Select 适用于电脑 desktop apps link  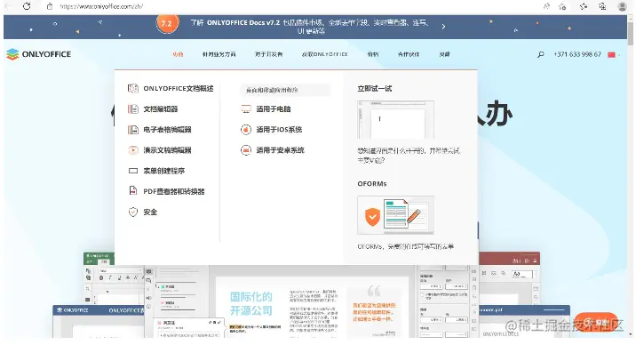274,108
